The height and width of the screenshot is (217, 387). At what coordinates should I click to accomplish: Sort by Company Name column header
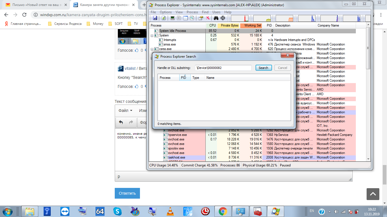click(x=336, y=25)
